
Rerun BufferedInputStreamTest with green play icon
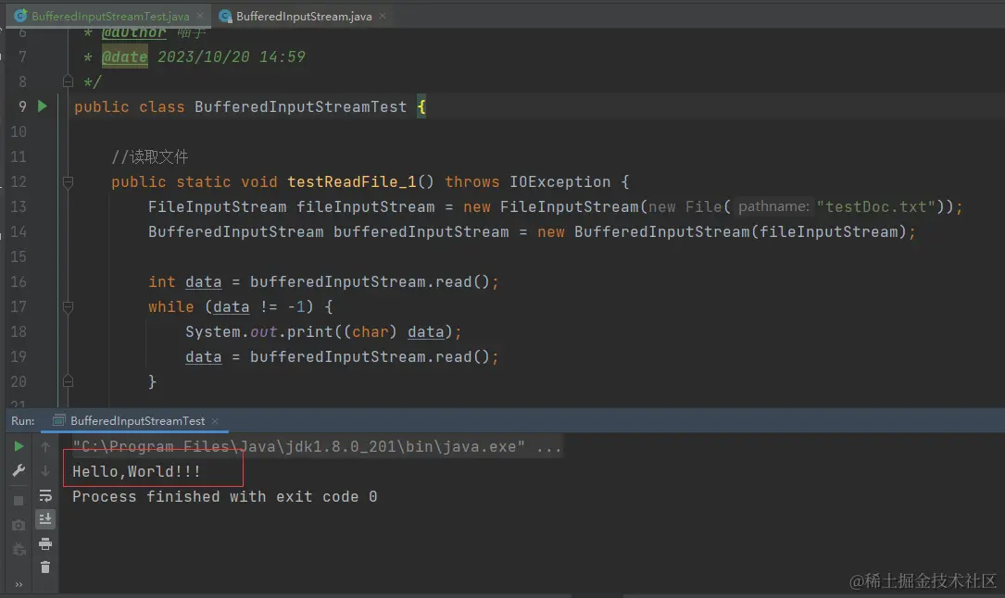click(x=19, y=446)
